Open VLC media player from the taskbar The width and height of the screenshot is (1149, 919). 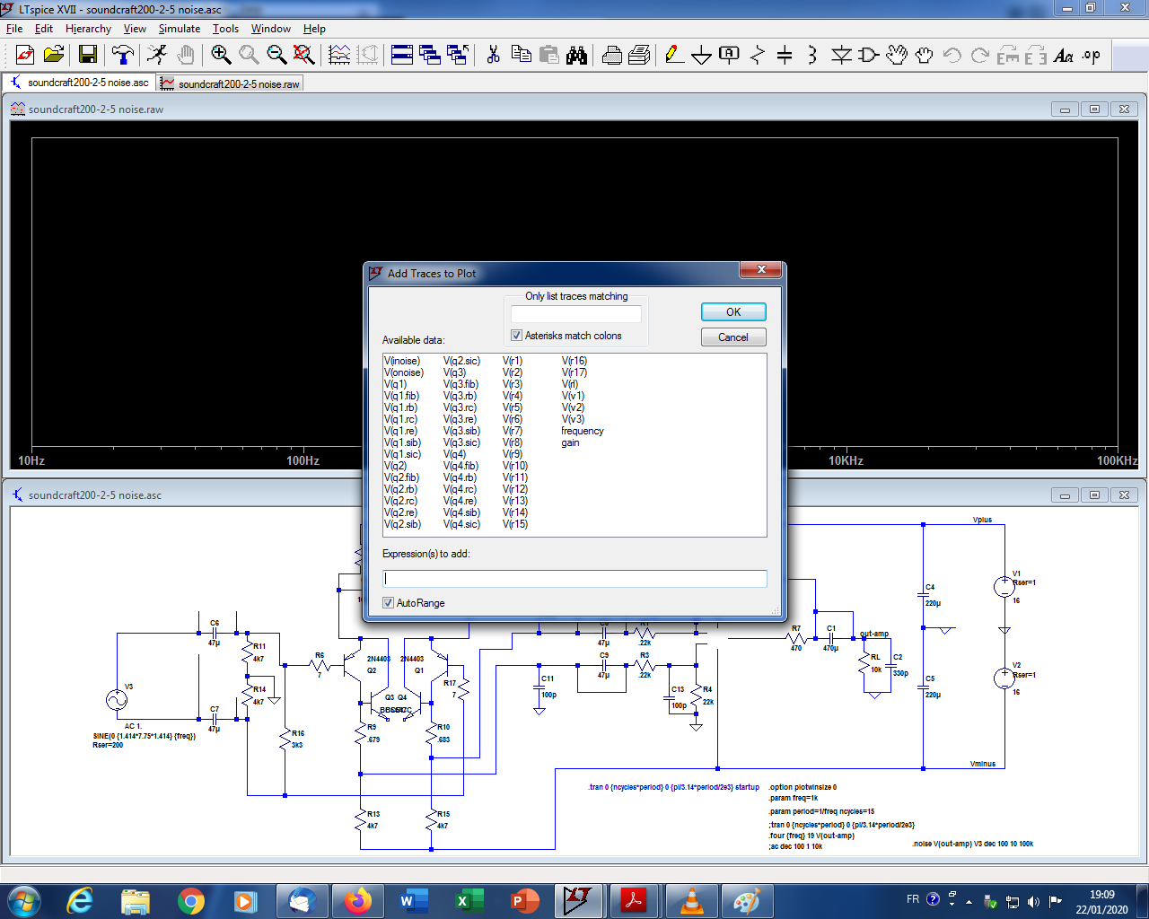(691, 901)
